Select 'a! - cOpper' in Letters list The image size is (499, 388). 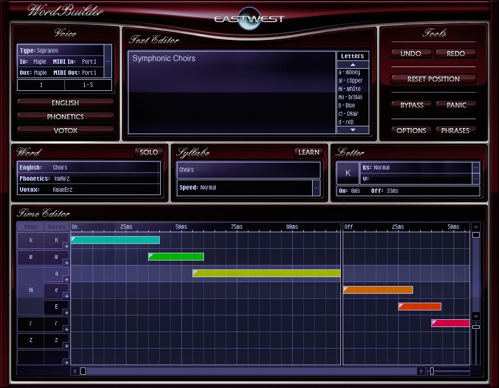coord(350,80)
